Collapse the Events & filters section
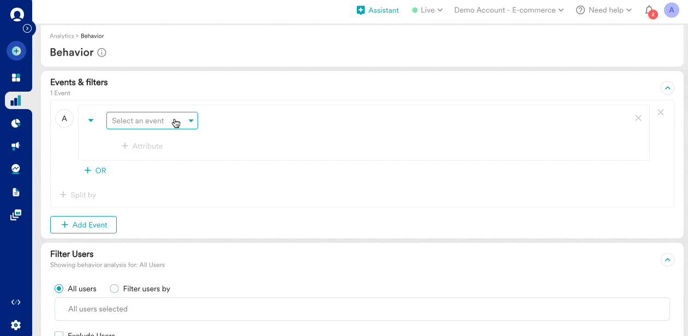This screenshot has height=336, width=688. click(x=667, y=87)
